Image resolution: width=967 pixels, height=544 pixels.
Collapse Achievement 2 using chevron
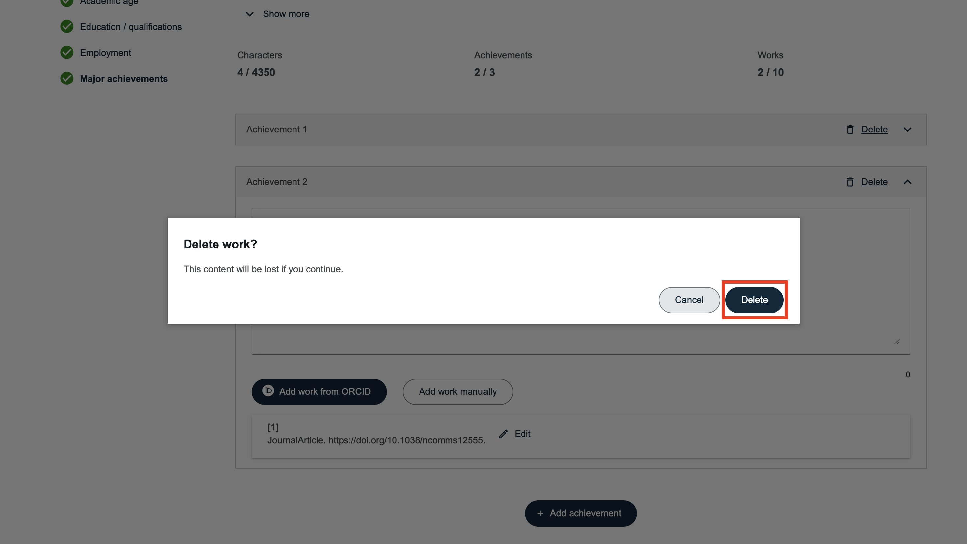[907, 182]
